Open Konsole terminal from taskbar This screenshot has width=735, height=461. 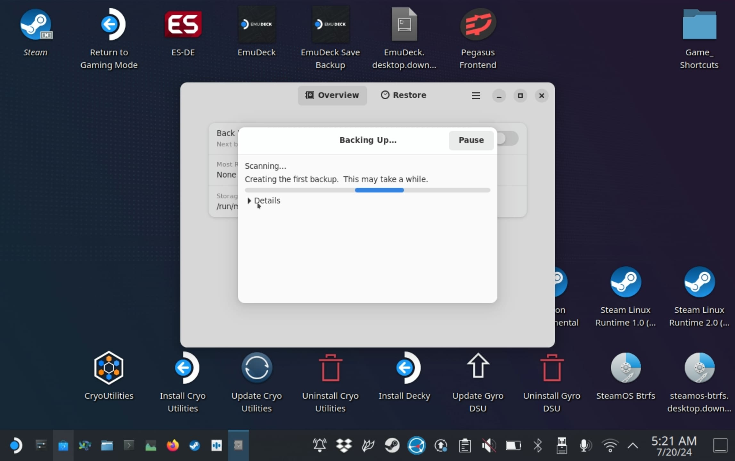(129, 445)
